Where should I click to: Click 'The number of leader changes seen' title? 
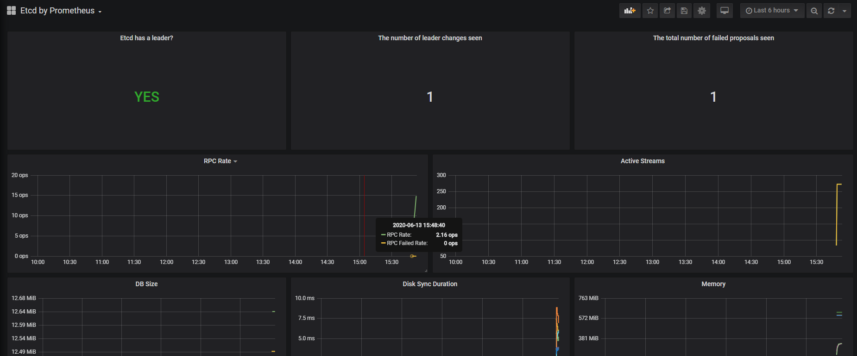430,38
